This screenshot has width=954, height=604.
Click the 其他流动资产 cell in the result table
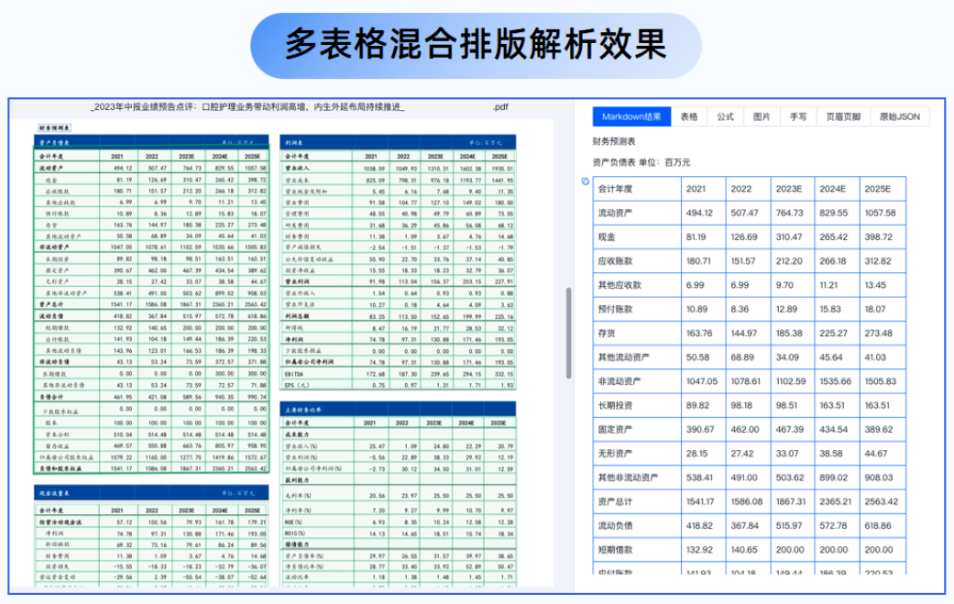click(x=637, y=357)
